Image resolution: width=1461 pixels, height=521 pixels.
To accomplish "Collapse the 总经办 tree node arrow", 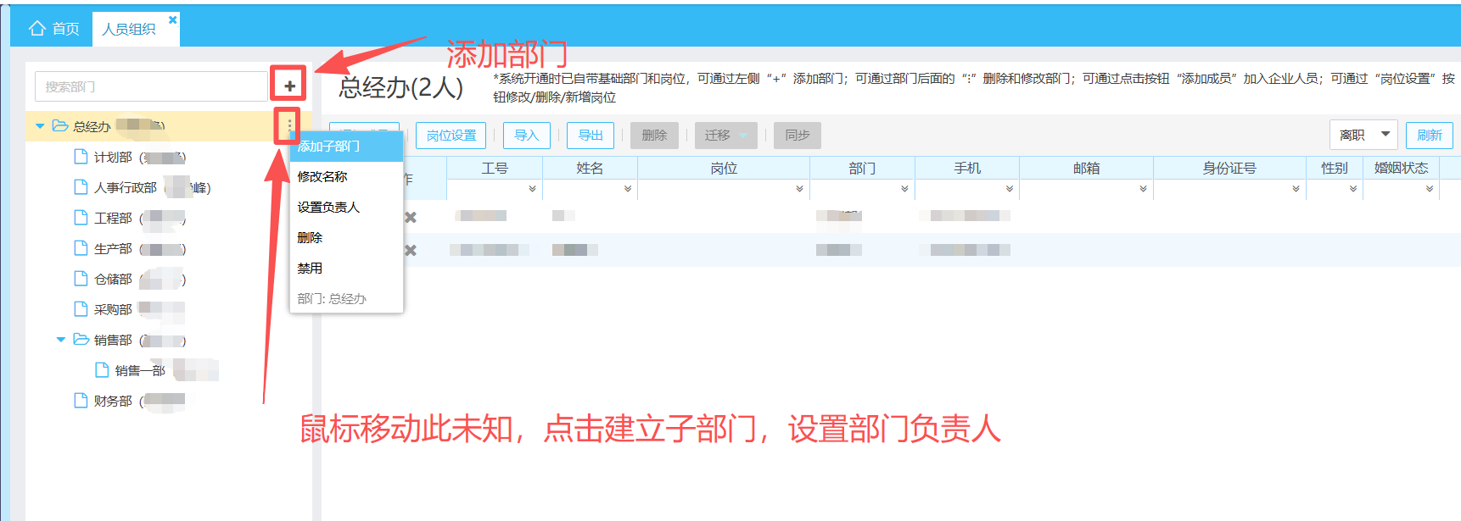I will [40, 126].
